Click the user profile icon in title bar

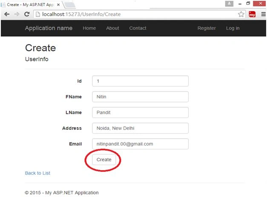click(229, 3)
